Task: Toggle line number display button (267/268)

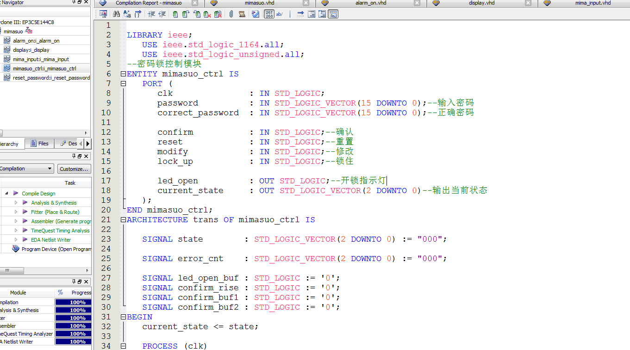Action: click(269, 14)
